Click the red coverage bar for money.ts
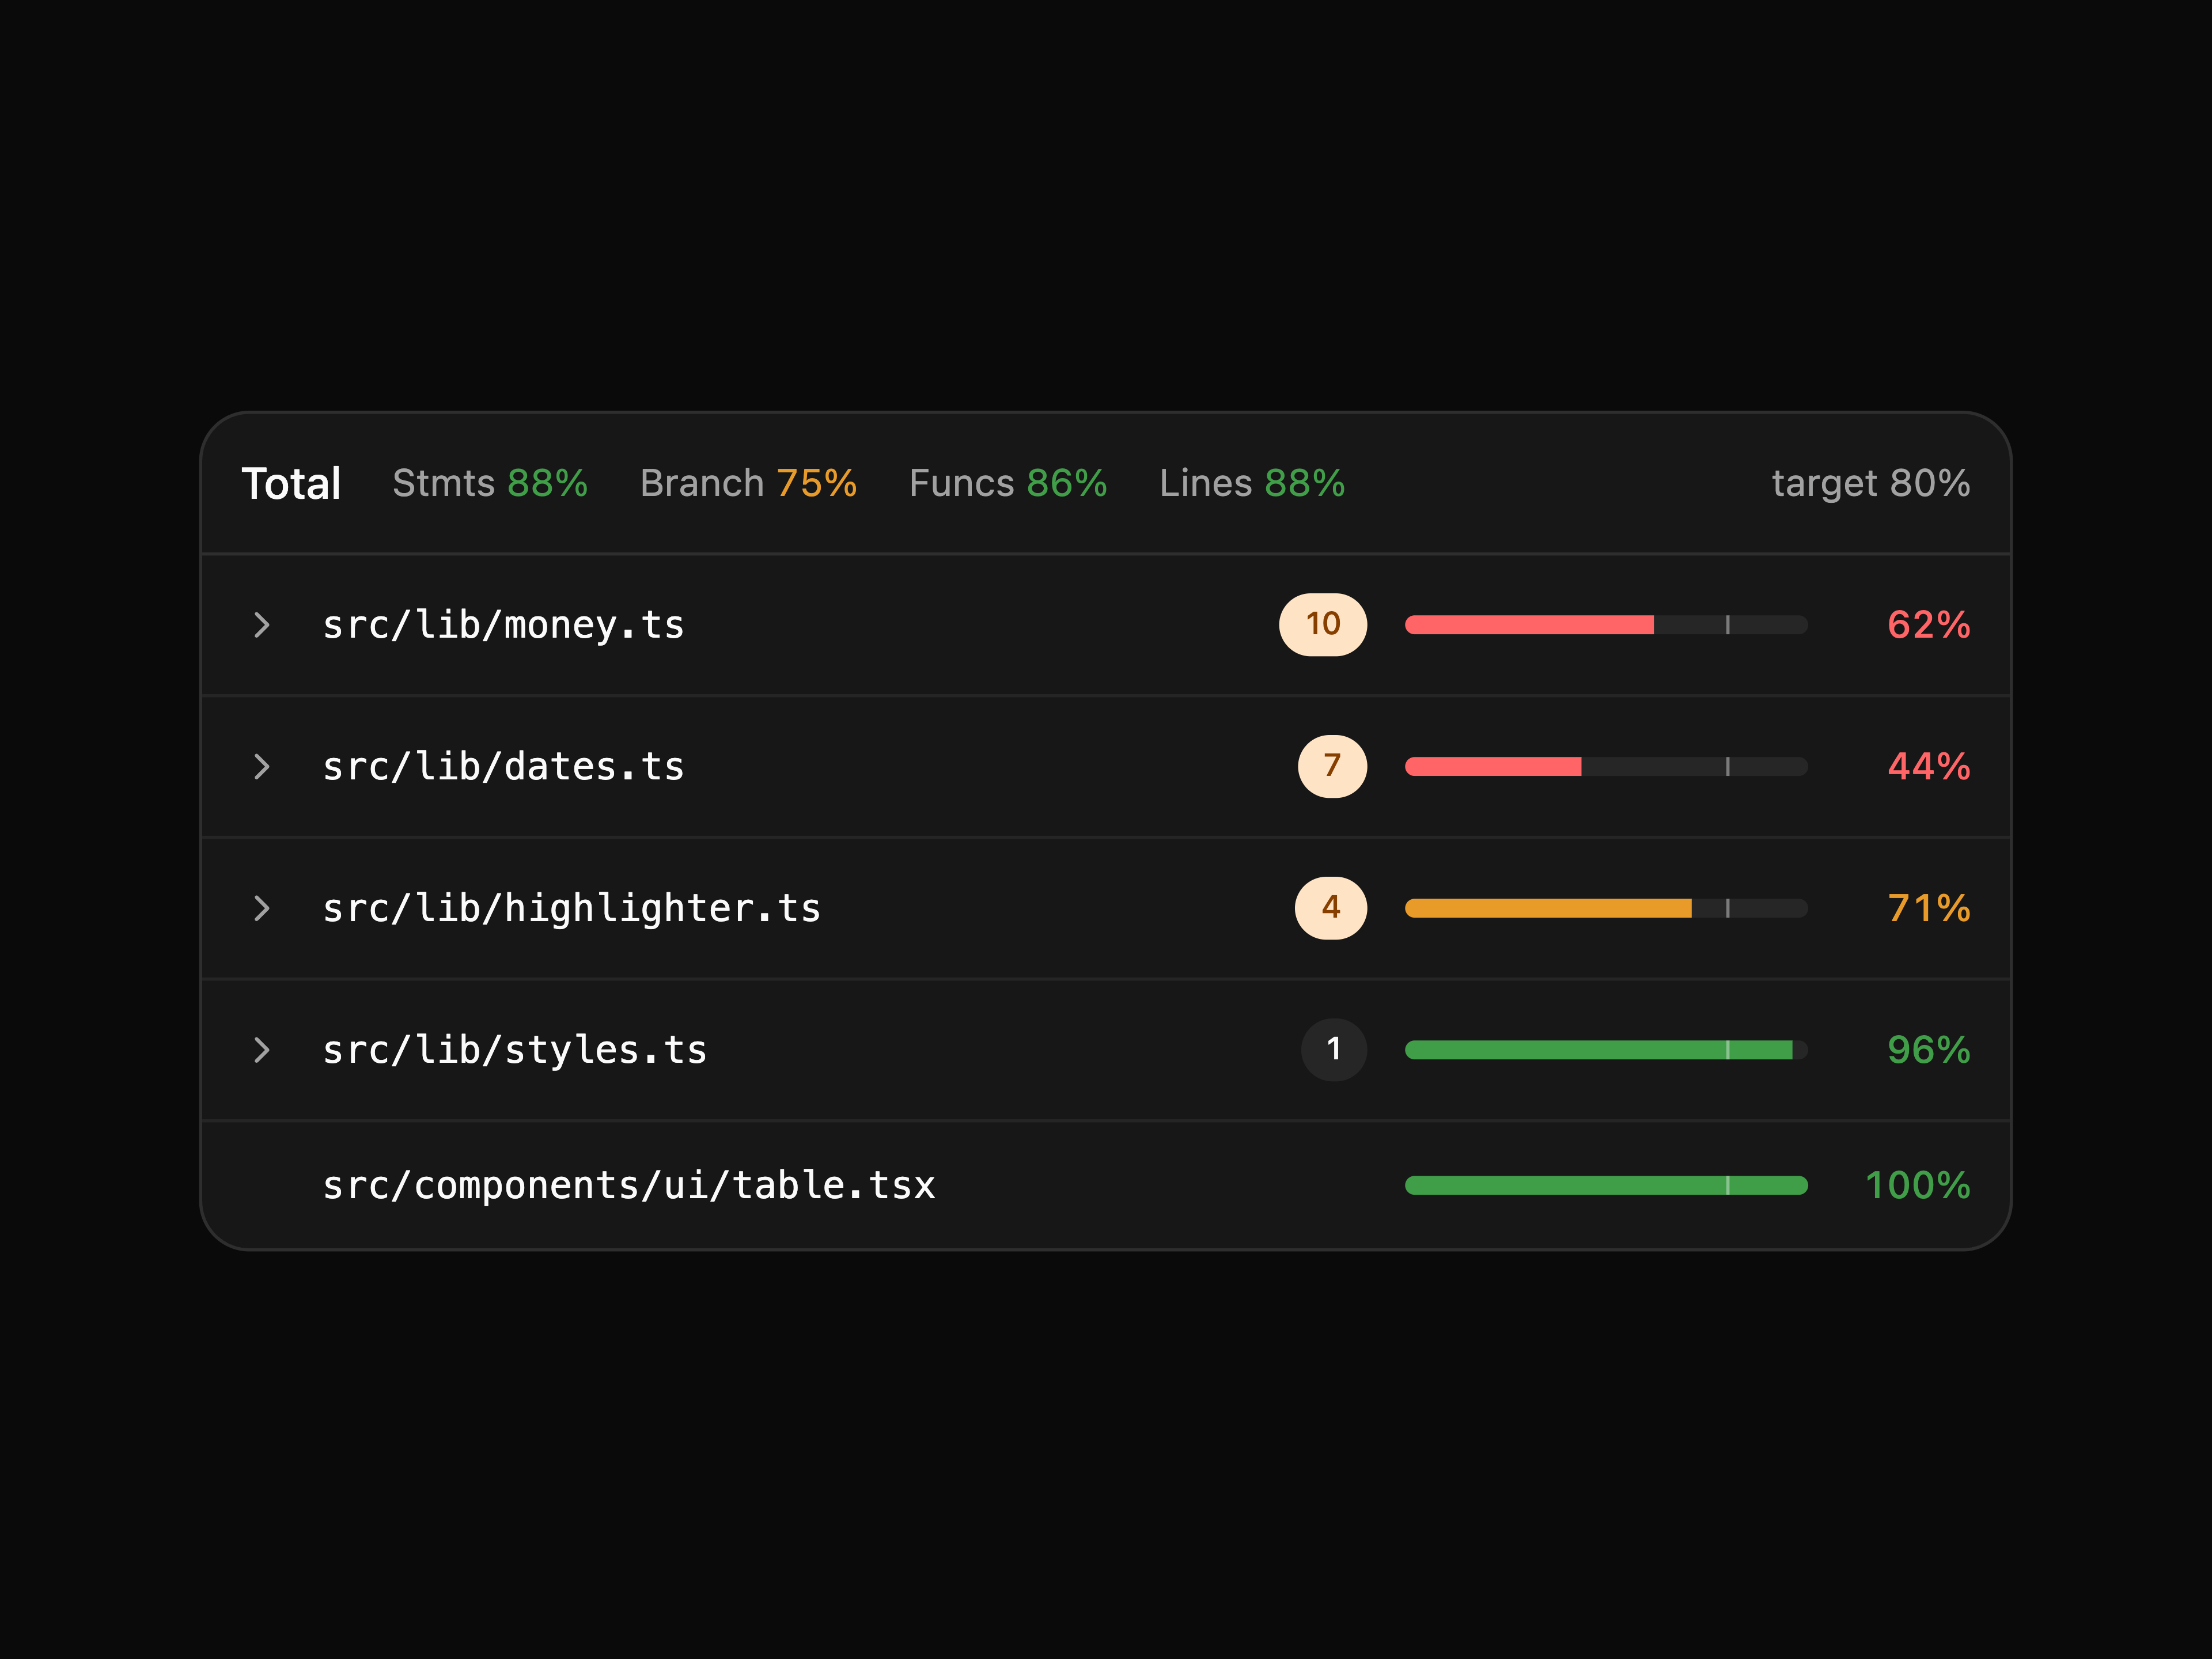 pos(1606,625)
